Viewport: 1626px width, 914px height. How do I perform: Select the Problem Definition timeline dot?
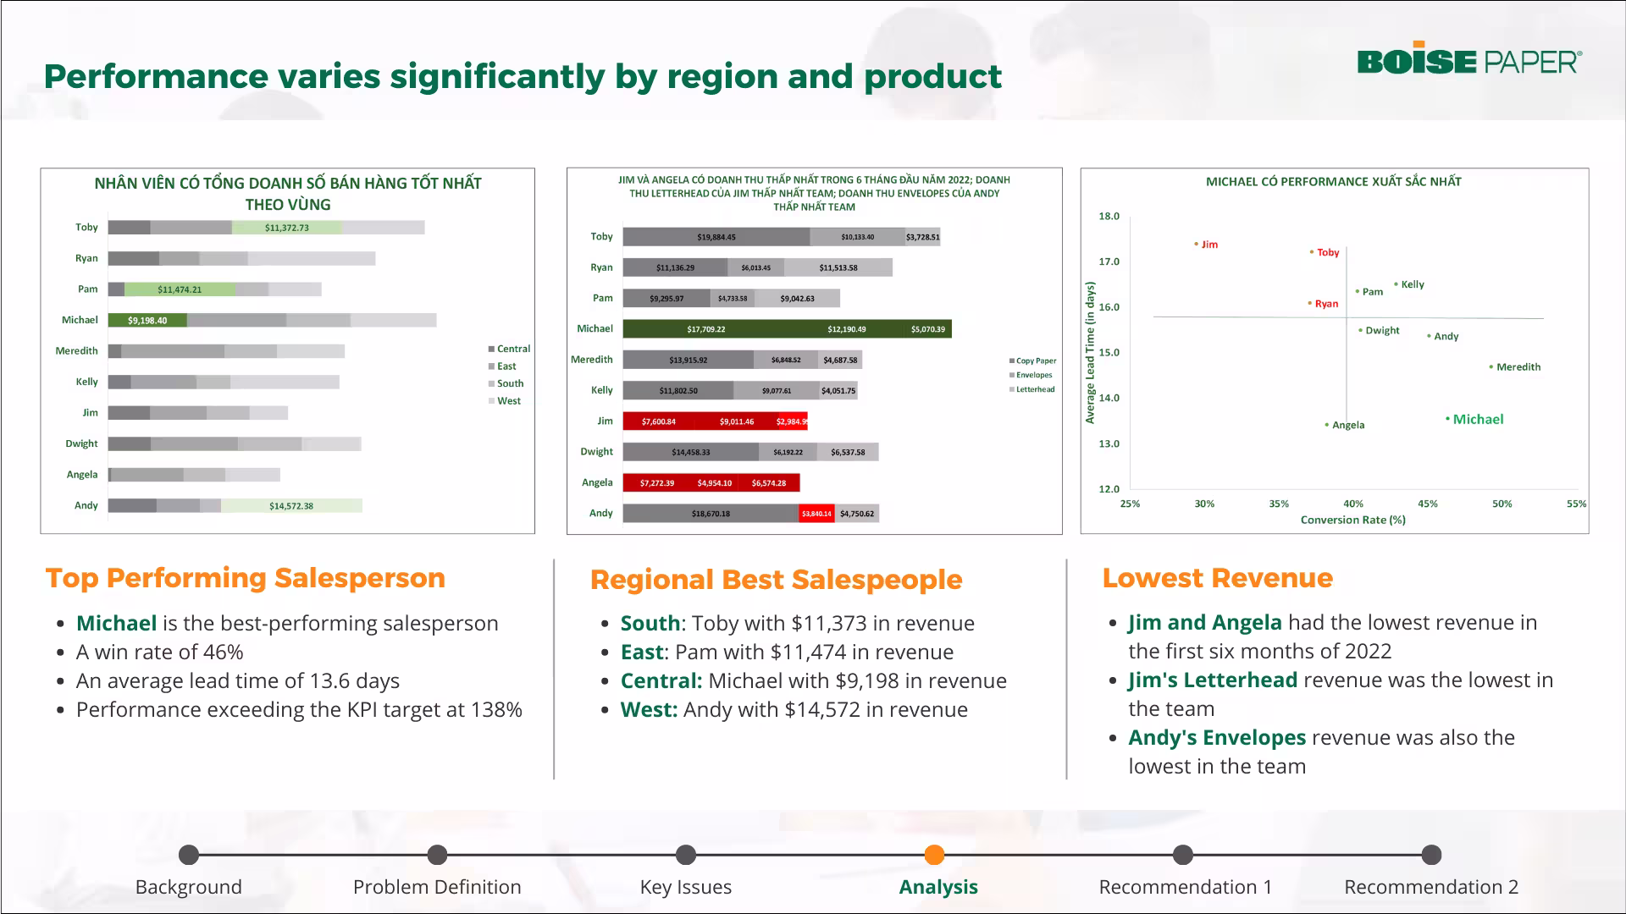pos(437,855)
